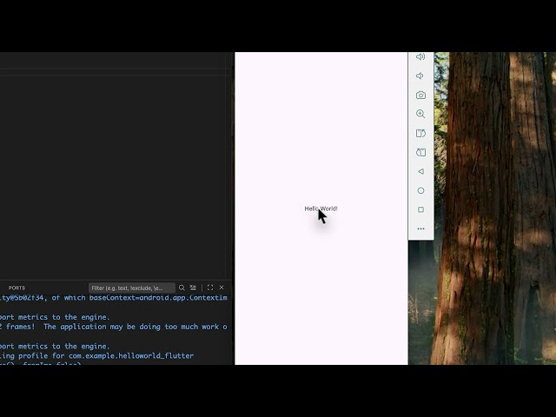This screenshot has width=556, height=417.
Task: Click the log line containing baseContext=android.app.ContextIm
Action: point(114,297)
